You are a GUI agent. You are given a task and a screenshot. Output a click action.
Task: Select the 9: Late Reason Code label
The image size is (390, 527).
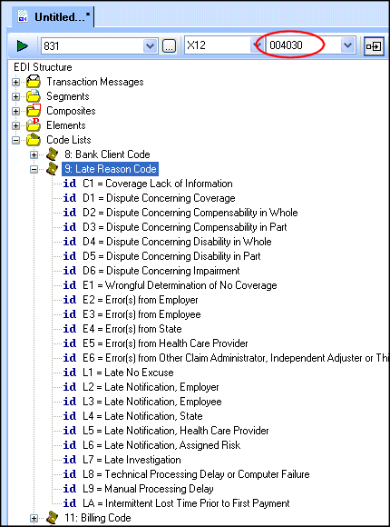(x=110, y=169)
